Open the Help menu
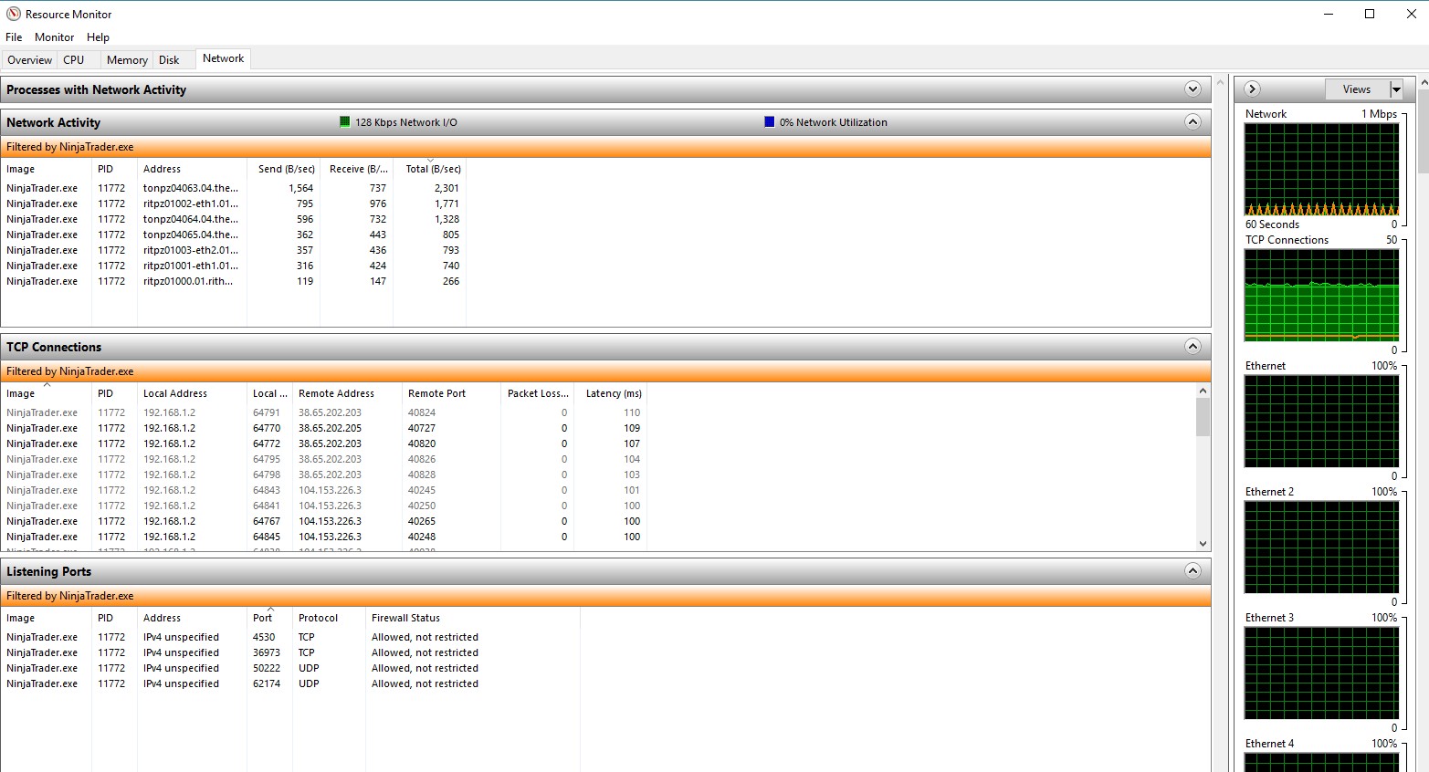Viewport: 1429px width, 772px height. tap(98, 37)
